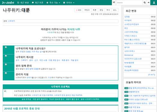Click the magnifier search button

point(145,2)
